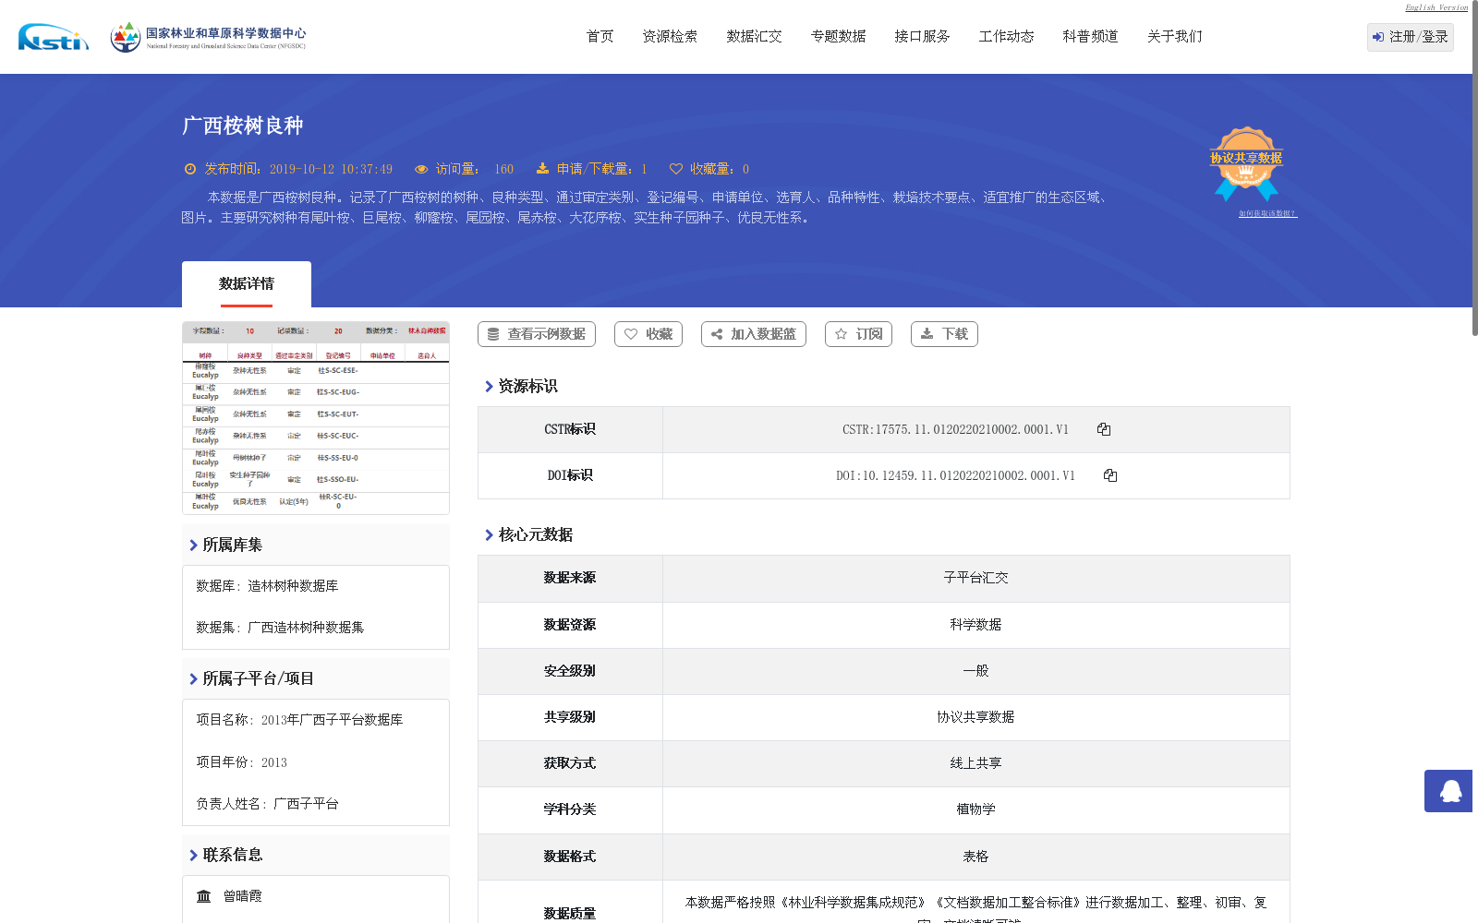Click the 广西桉树良种 page title
The image size is (1478, 923).
point(242,126)
